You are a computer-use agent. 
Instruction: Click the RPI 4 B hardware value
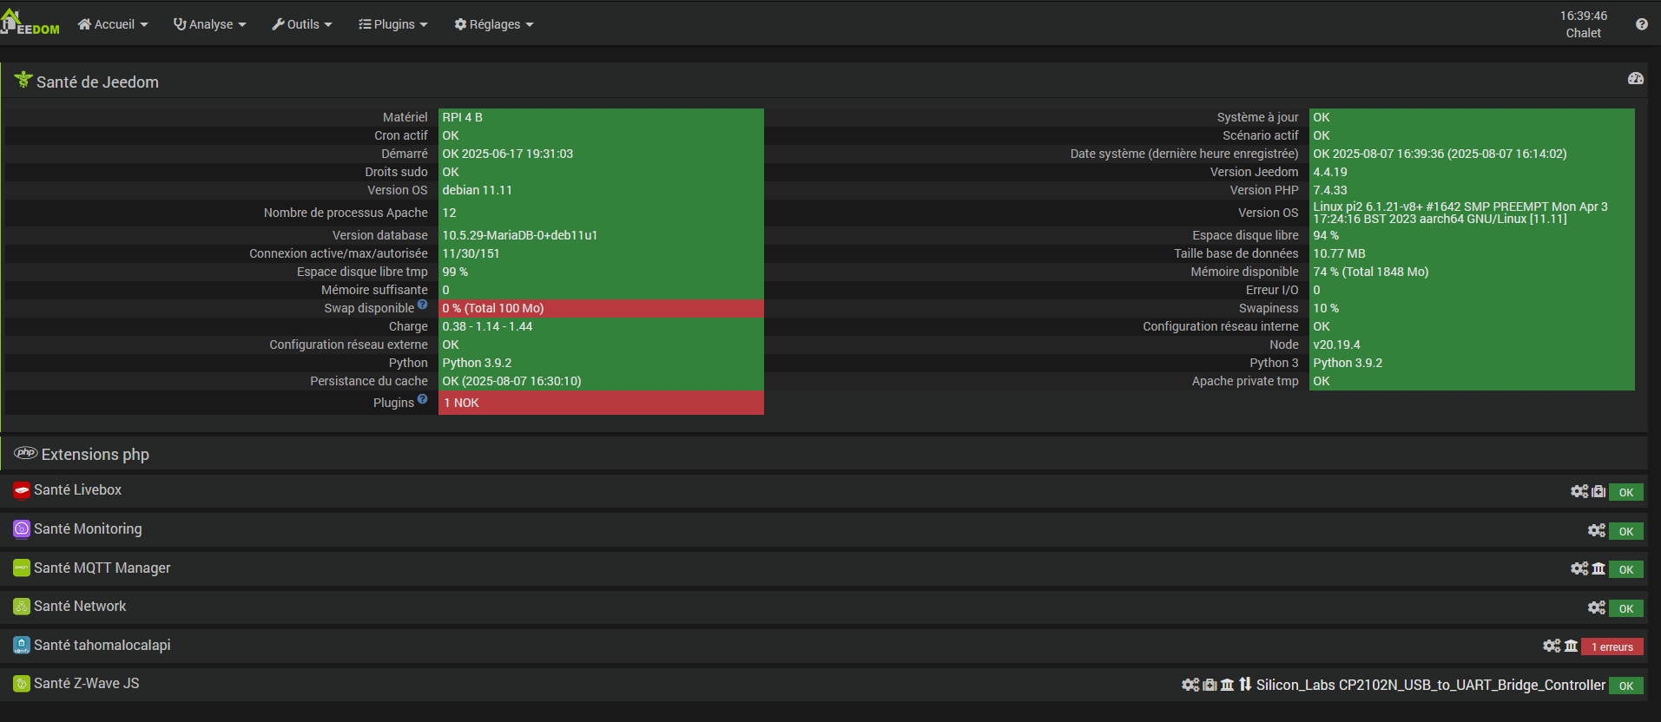pos(463,117)
